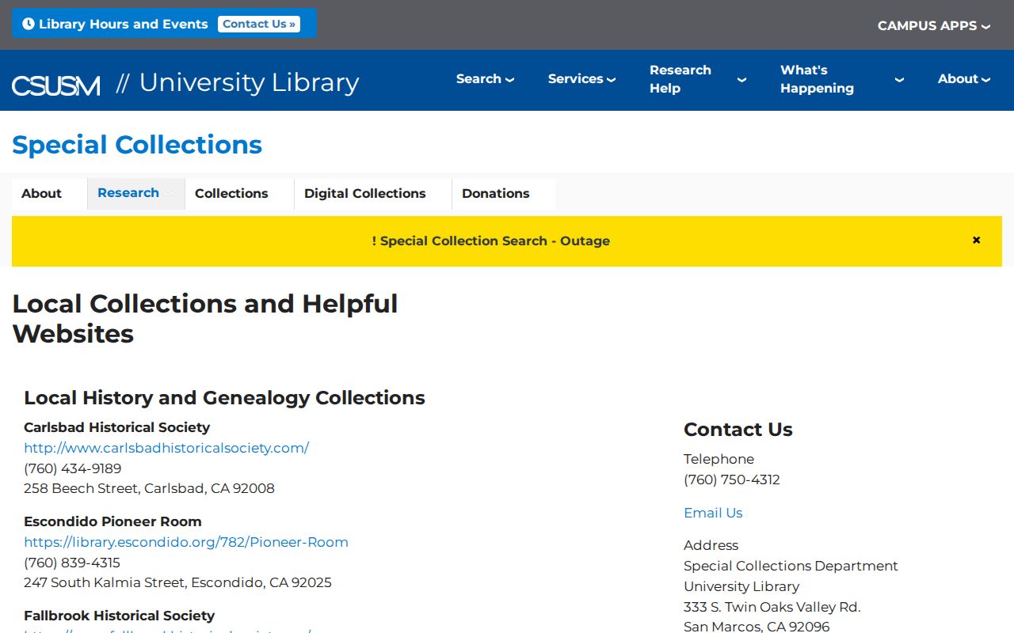Open the Research Help menu
The image size is (1014, 633).
697,79
